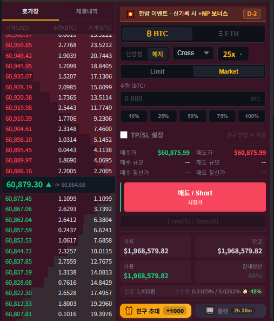Click the current price 60,879.30 row
Screen dimensions: 274x321
coord(59,185)
